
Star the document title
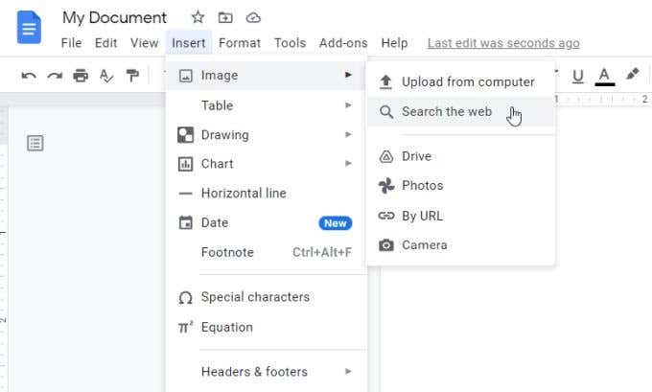[198, 17]
